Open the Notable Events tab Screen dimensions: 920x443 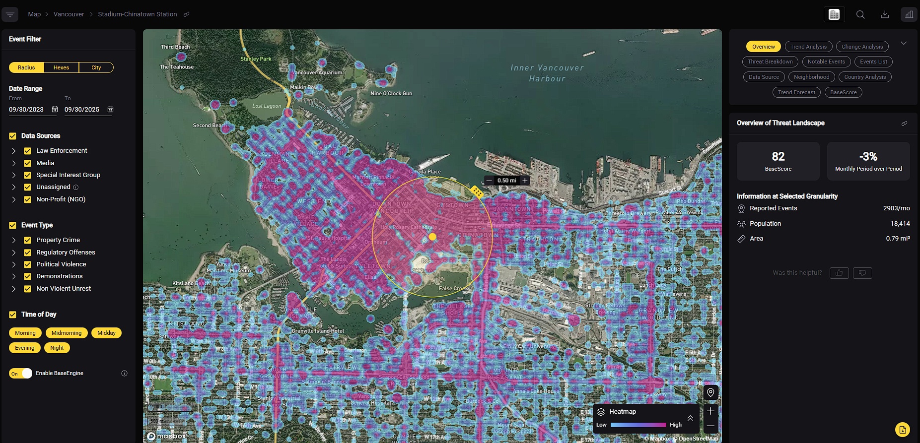point(826,62)
